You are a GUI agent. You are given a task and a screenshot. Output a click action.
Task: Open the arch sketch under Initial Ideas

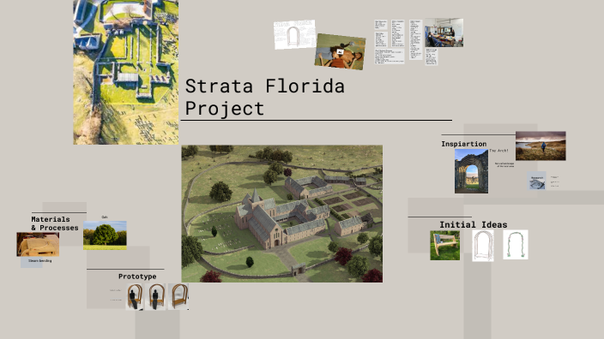pyautogui.click(x=483, y=246)
